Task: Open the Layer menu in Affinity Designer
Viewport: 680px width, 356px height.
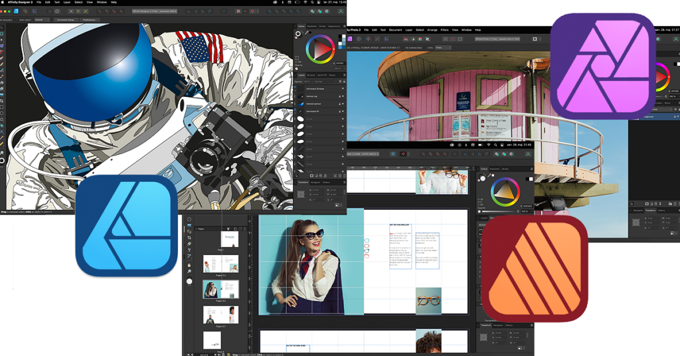Action: tap(67, 2)
